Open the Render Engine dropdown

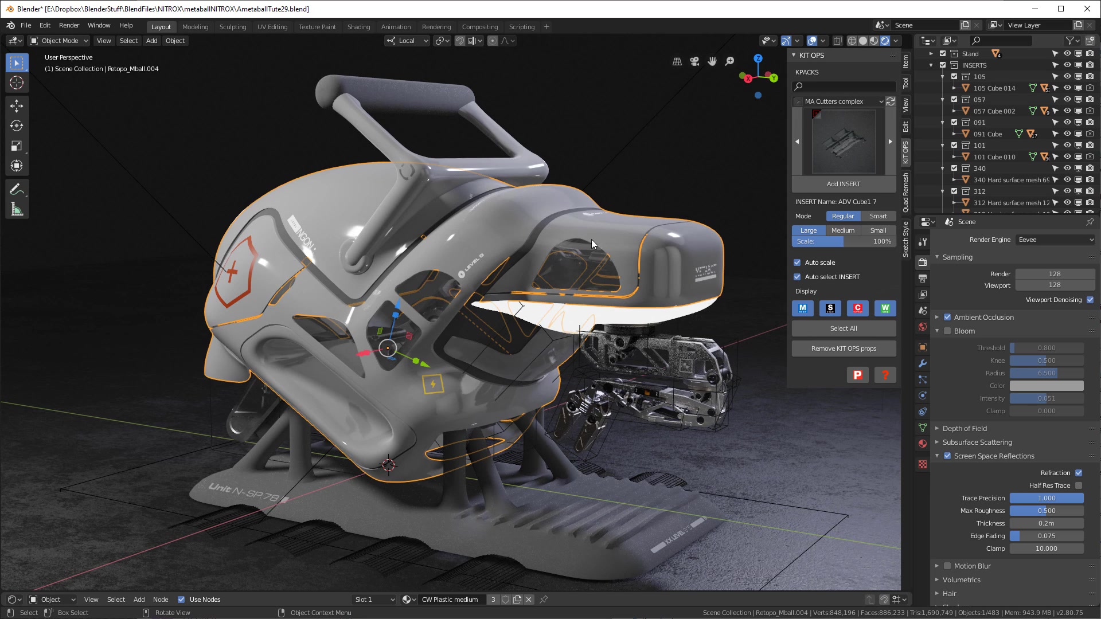coord(1055,240)
